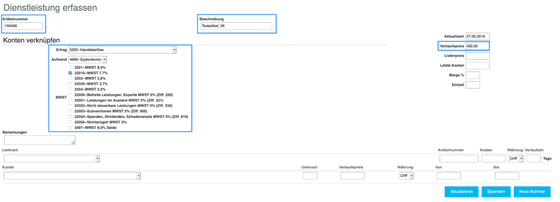Viewport: 560px width, 202px height.
Task: Check the 2203--MWST 2,5% box
Action: (x=70, y=89)
